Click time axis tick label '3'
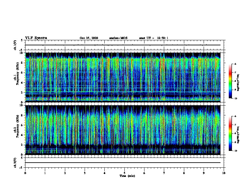252x194 pixels. 85,173
